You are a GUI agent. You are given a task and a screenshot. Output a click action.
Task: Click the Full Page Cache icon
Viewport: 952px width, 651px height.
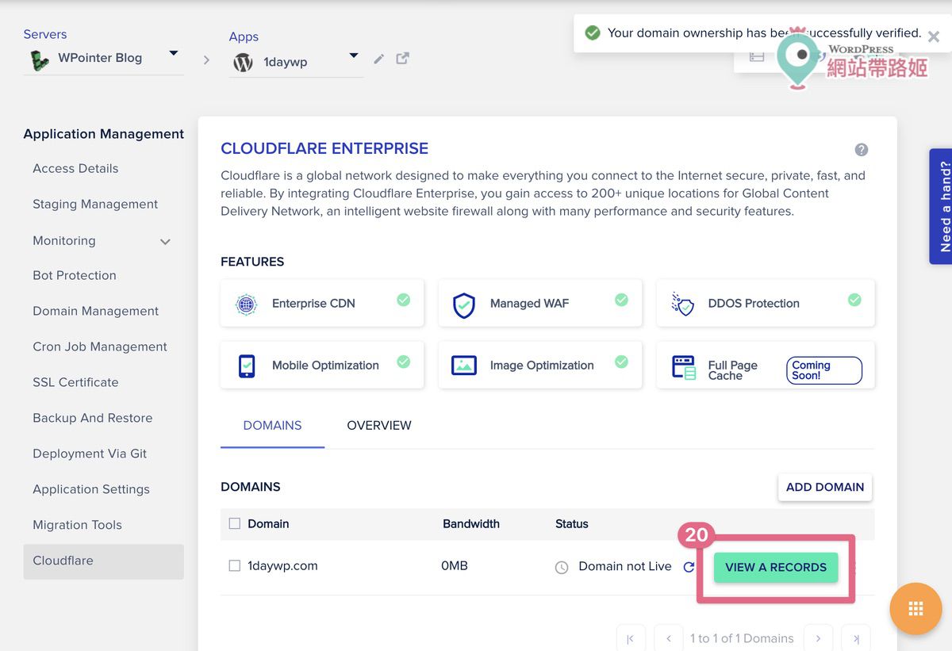point(683,368)
